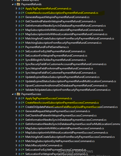
Task: Click C# icon of ApplyTagPaymentRefundCommand.cs
Action: pos(22,8)
